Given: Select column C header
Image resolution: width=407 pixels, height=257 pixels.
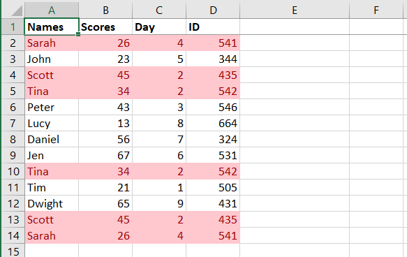Looking at the screenshot, I should pos(159,10).
